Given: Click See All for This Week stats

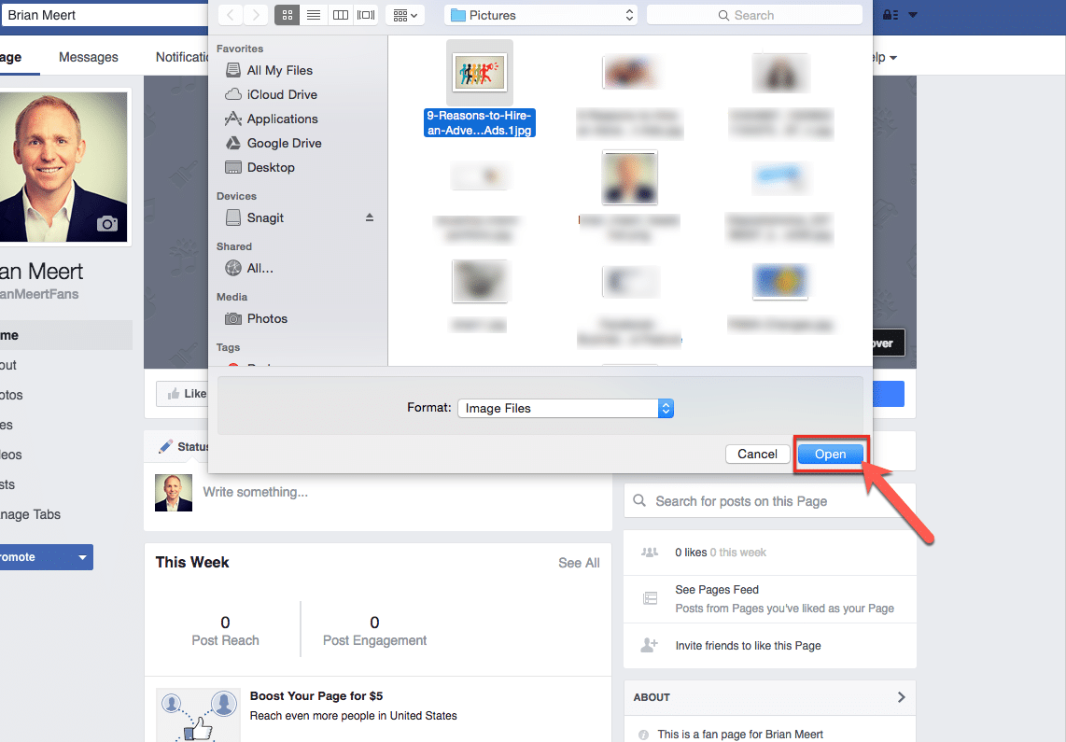Looking at the screenshot, I should pos(579,563).
